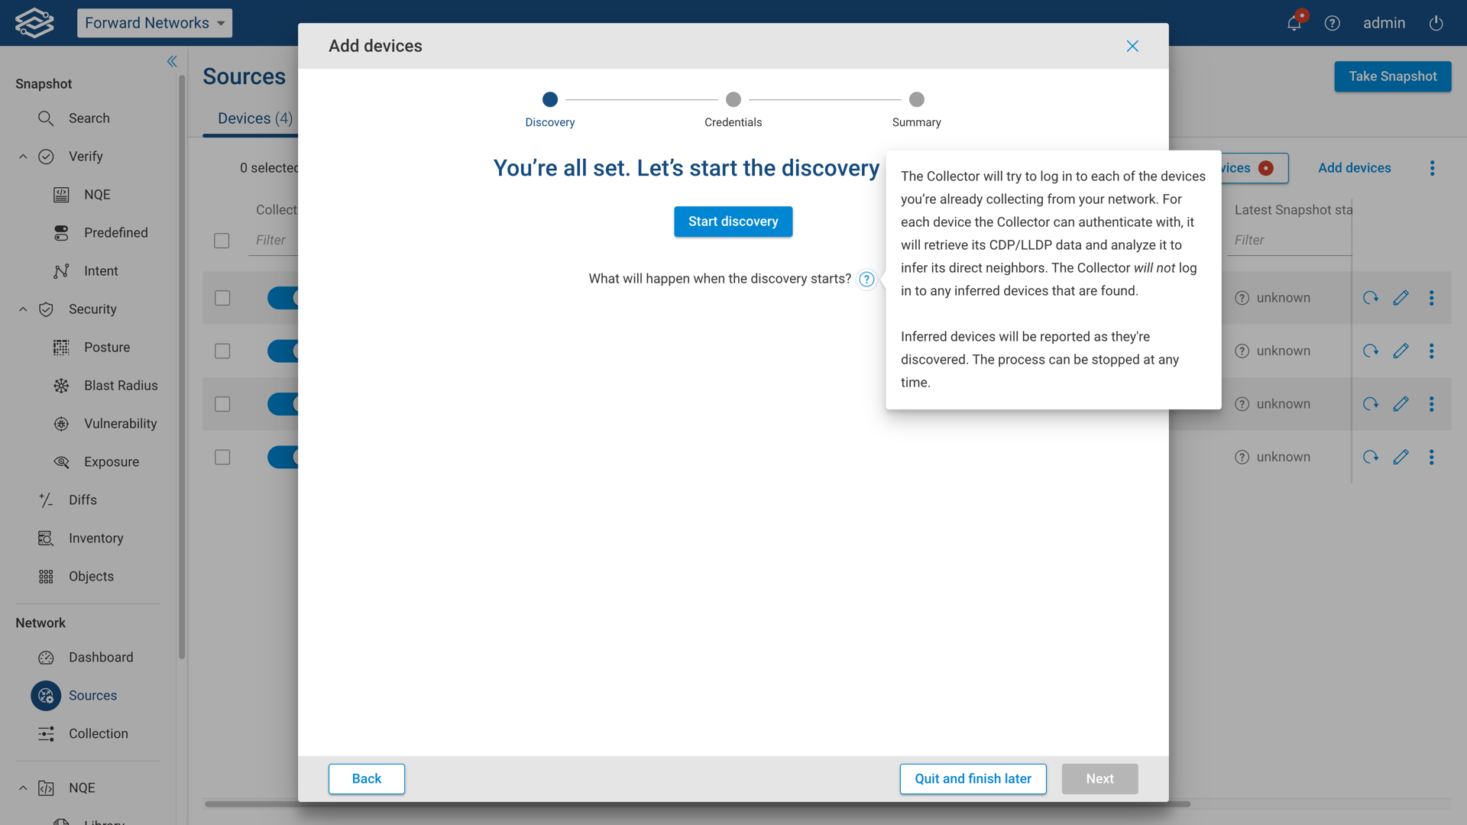Check the select-all devices checkbox

[x=222, y=240]
